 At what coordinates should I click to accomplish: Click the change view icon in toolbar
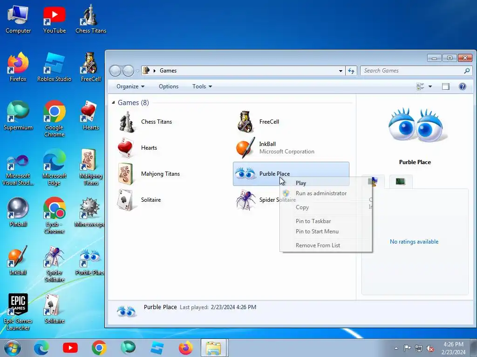[x=420, y=86]
